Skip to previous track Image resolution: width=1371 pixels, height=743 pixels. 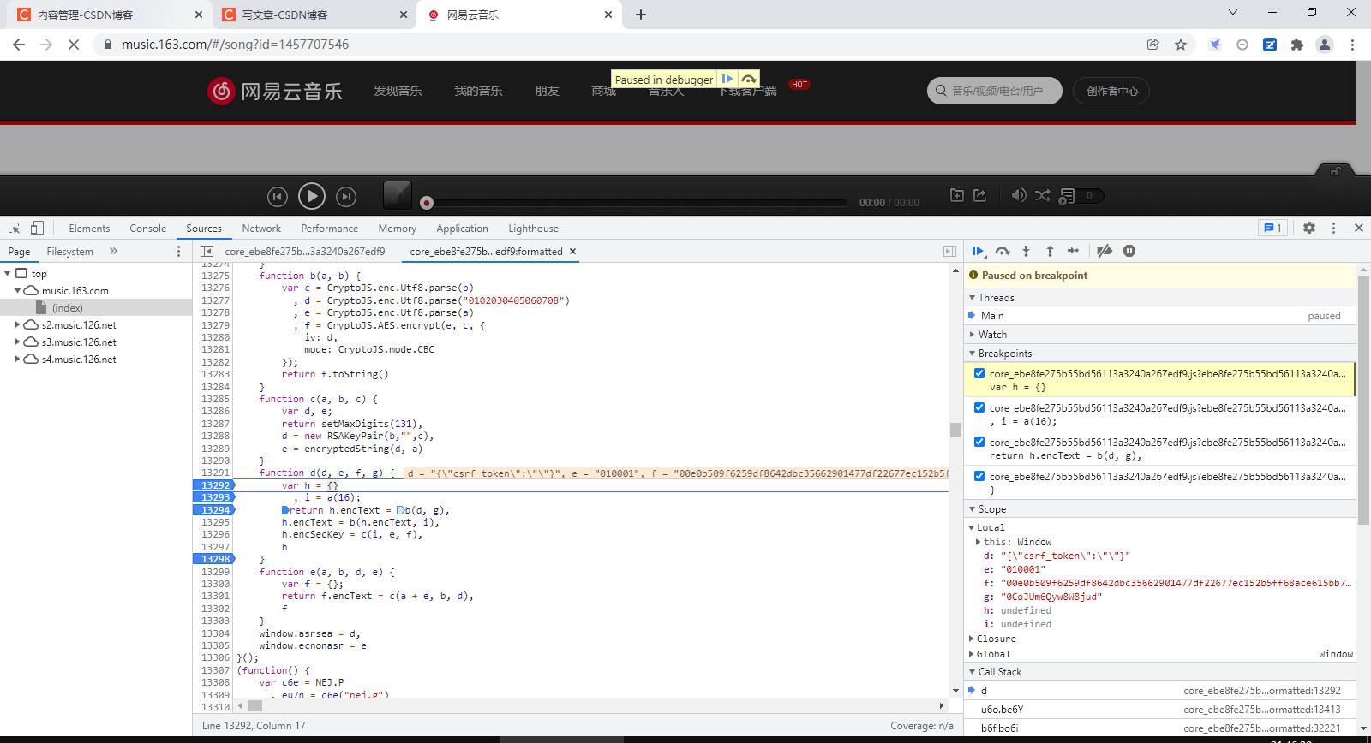coord(278,197)
